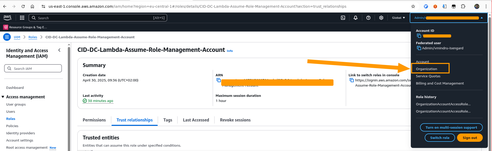The width and height of the screenshot is (492, 151).
Task: Reload the page
Action: [x=23, y=6]
